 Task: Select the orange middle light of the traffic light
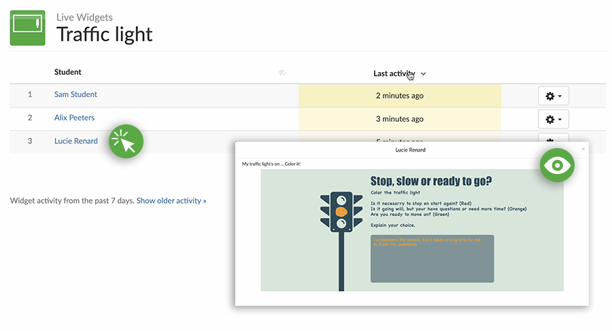click(x=342, y=212)
